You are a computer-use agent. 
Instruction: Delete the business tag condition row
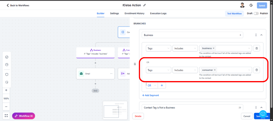tap(256, 48)
